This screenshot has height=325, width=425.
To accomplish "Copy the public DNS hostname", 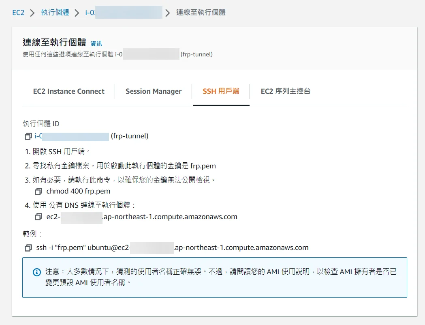I will pos(38,217).
